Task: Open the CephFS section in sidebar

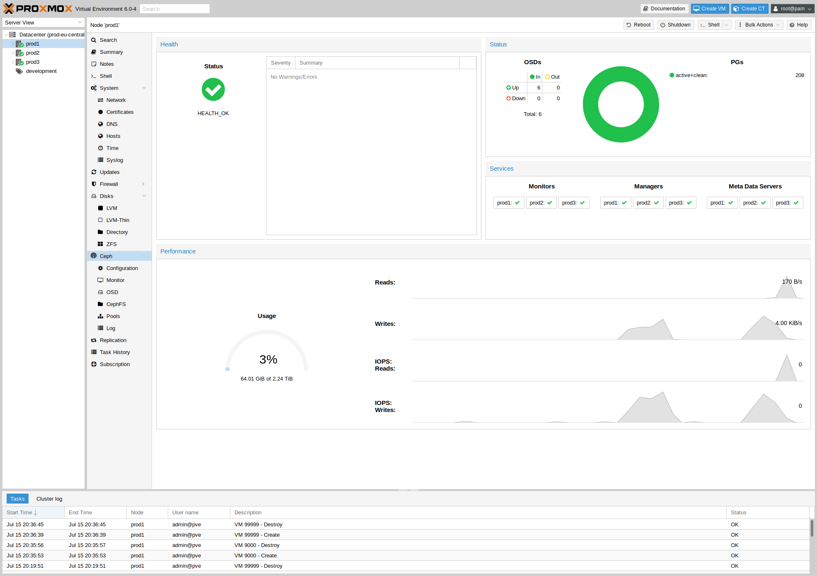Action: tap(116, 304)
